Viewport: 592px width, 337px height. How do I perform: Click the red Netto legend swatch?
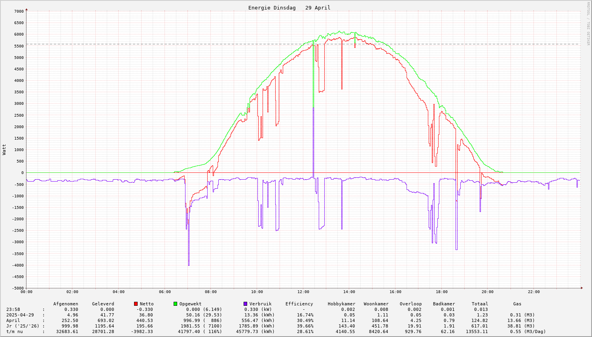pyautogui.click(x=136, y=304)
